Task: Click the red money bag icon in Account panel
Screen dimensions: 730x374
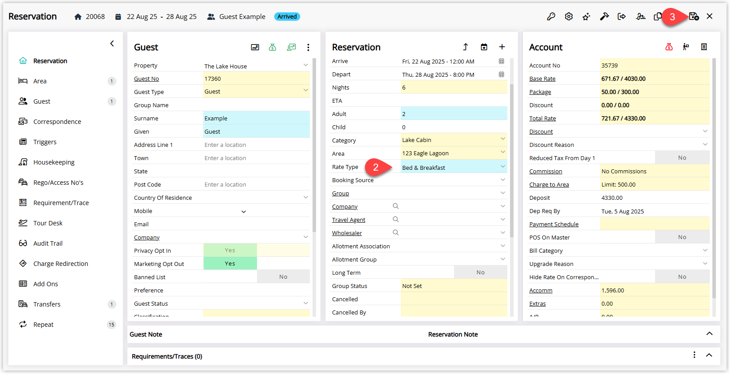Action: pyautogui.click(x=669, y=47)
